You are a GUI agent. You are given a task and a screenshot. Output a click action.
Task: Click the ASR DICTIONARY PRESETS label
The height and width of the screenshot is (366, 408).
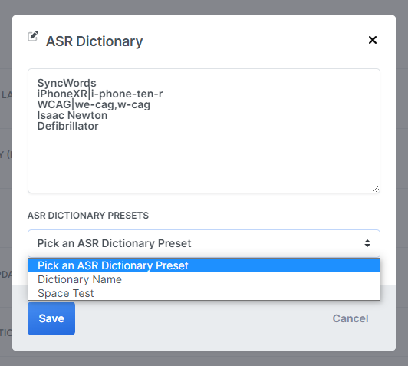88,216
